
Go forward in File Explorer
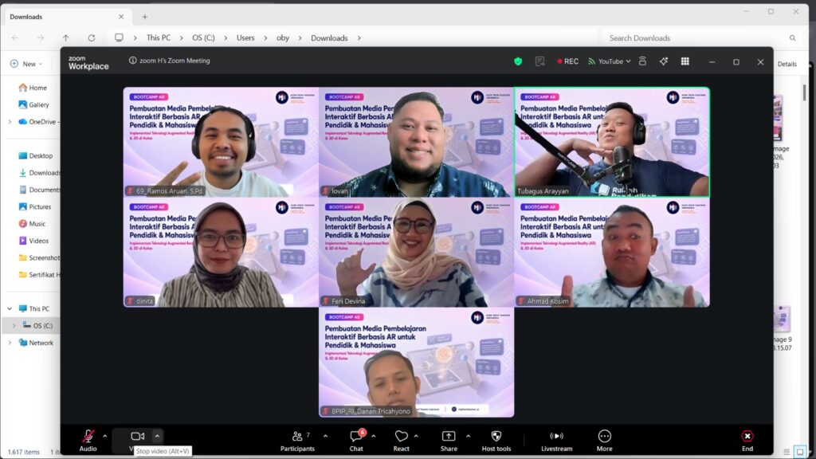click(40, 38)
